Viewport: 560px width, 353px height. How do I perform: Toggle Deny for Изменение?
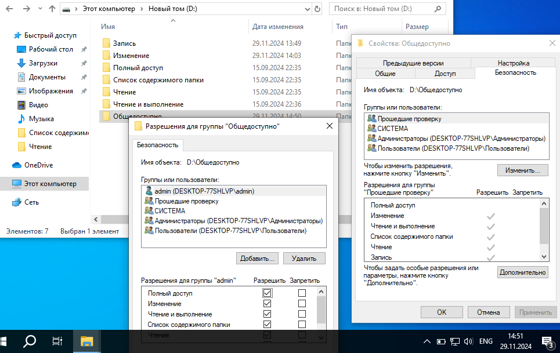click(x=302, y=303)
